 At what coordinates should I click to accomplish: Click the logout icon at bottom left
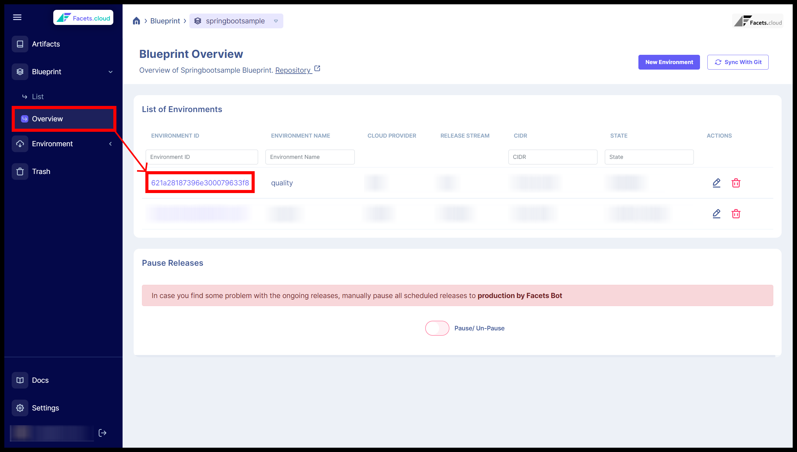[x=103, y=433]
